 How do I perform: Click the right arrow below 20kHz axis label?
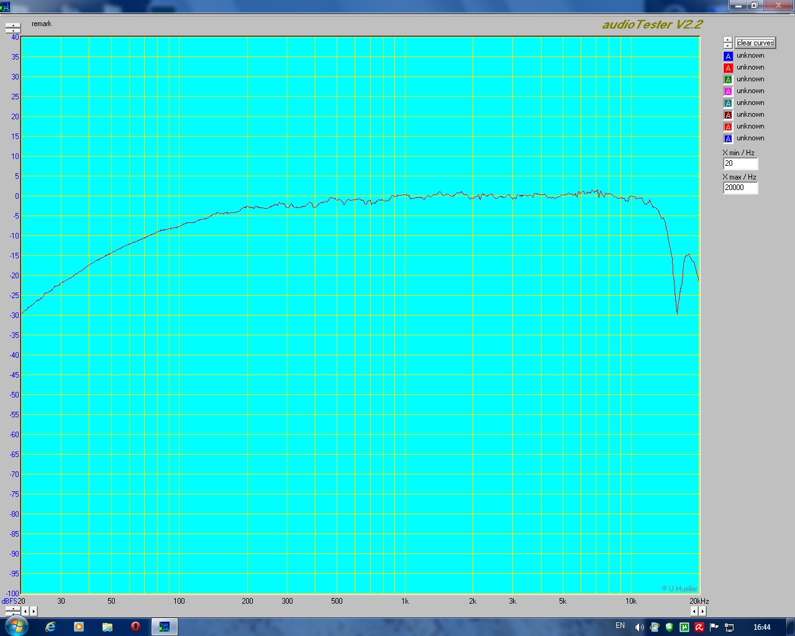[702, 611]
